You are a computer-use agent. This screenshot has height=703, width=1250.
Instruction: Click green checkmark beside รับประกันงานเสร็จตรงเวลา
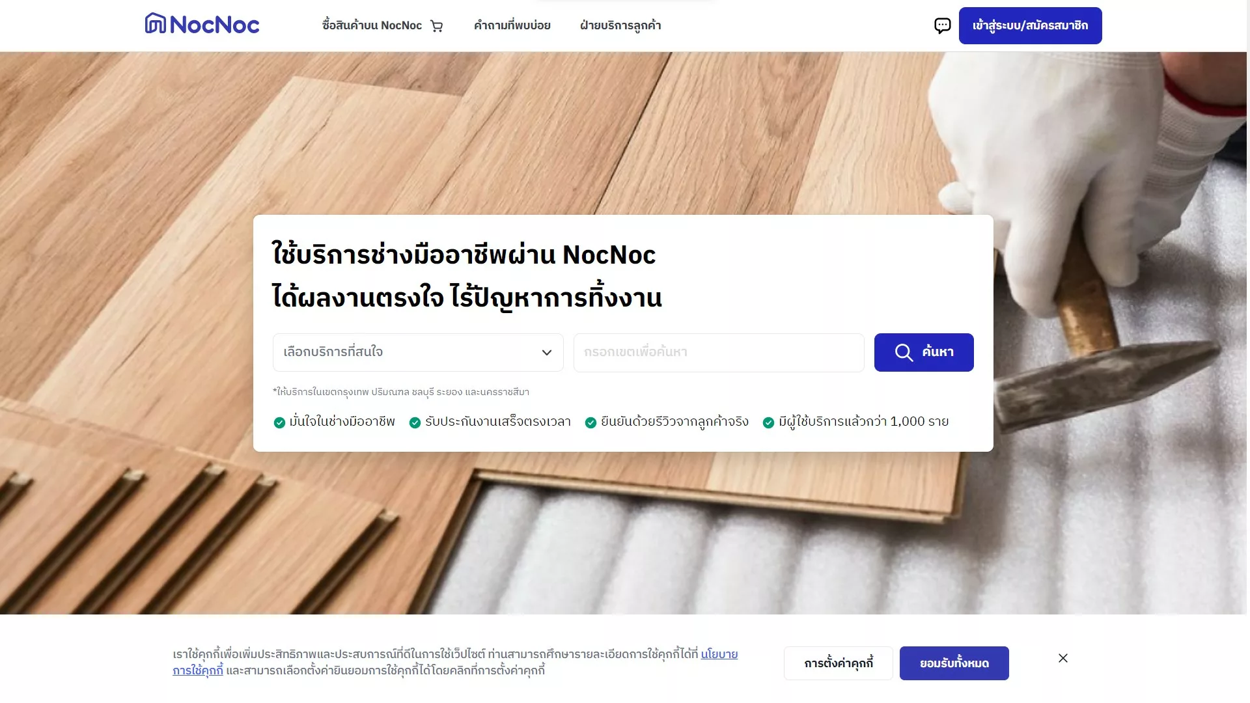pos(415,422)
